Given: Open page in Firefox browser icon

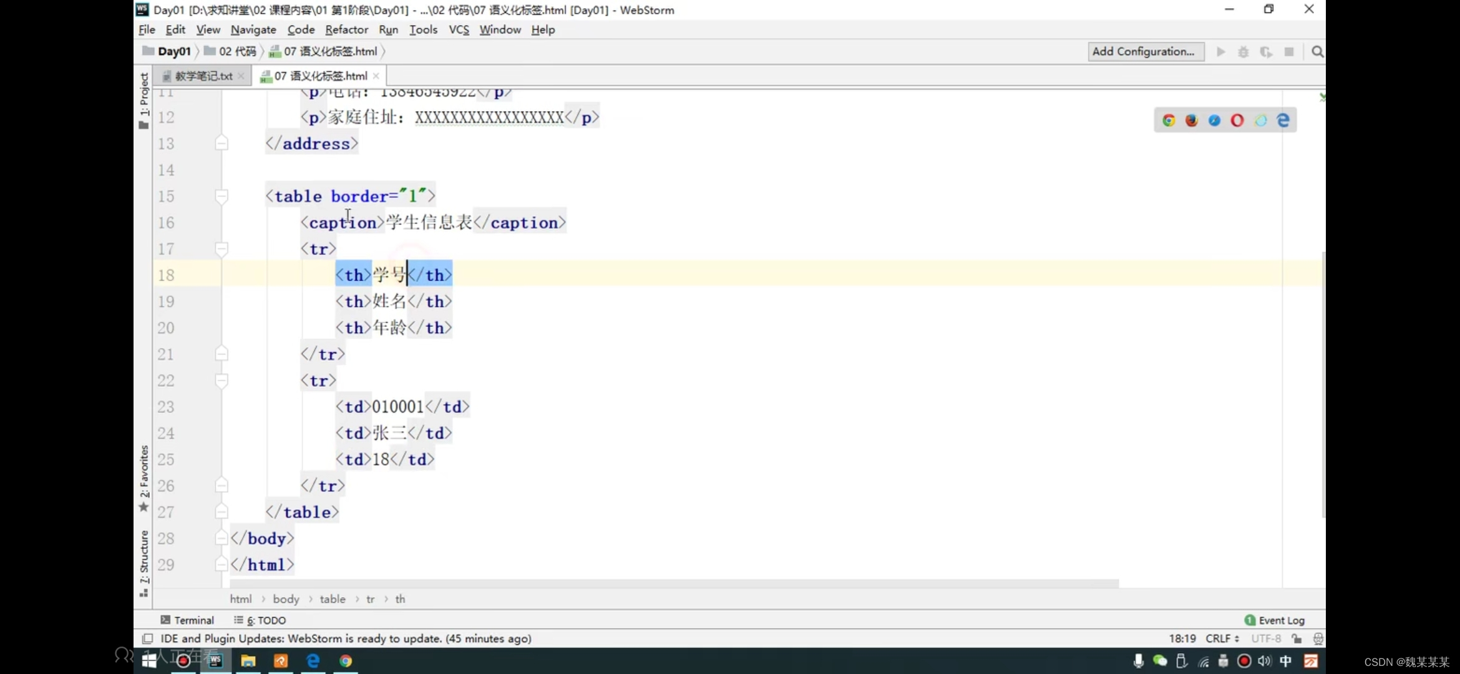Looking at the screenshot, I should pyautogui.click(x=1192, y=120).
